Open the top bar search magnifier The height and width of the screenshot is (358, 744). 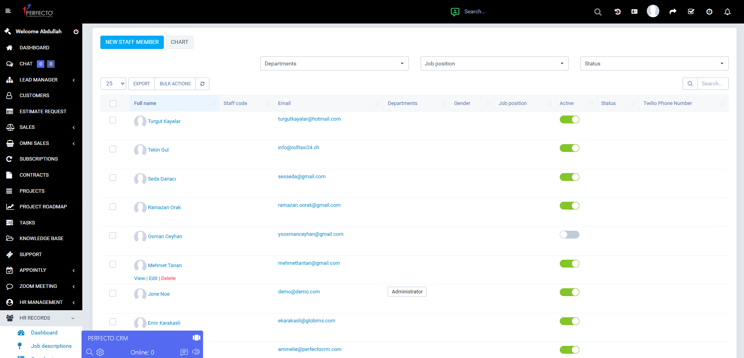[x=598, y=12]
